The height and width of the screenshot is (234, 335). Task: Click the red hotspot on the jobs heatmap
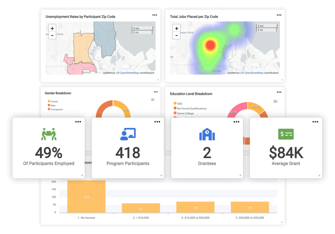(x=210, y=45)
